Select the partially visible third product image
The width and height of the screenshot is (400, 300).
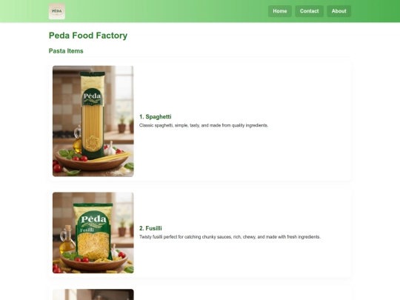[93, 294]
